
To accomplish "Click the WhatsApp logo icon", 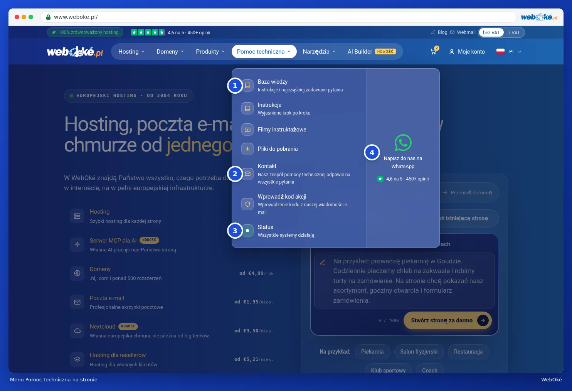I will 403,143.
